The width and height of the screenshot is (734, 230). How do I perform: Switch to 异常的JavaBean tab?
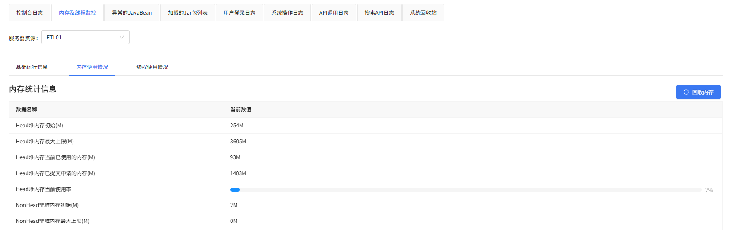pos(132,12)
